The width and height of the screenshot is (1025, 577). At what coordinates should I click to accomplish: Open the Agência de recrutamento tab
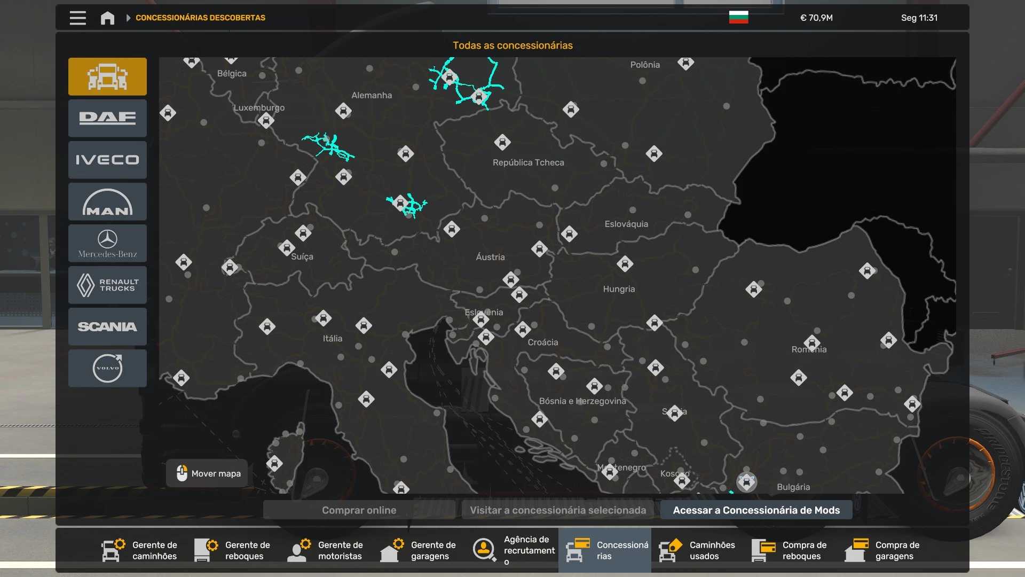pos(513,550)
